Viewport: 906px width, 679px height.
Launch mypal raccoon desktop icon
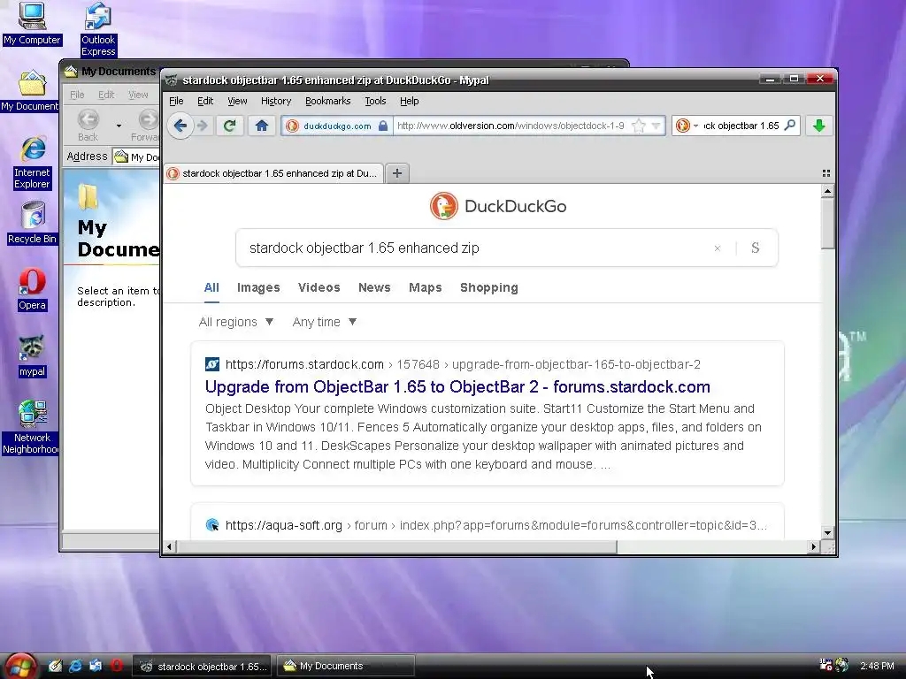33,356
